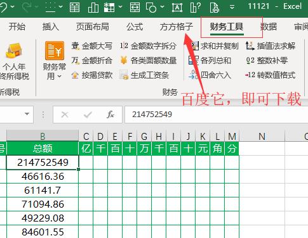Click 金额折合 tool

pos(91,61)
